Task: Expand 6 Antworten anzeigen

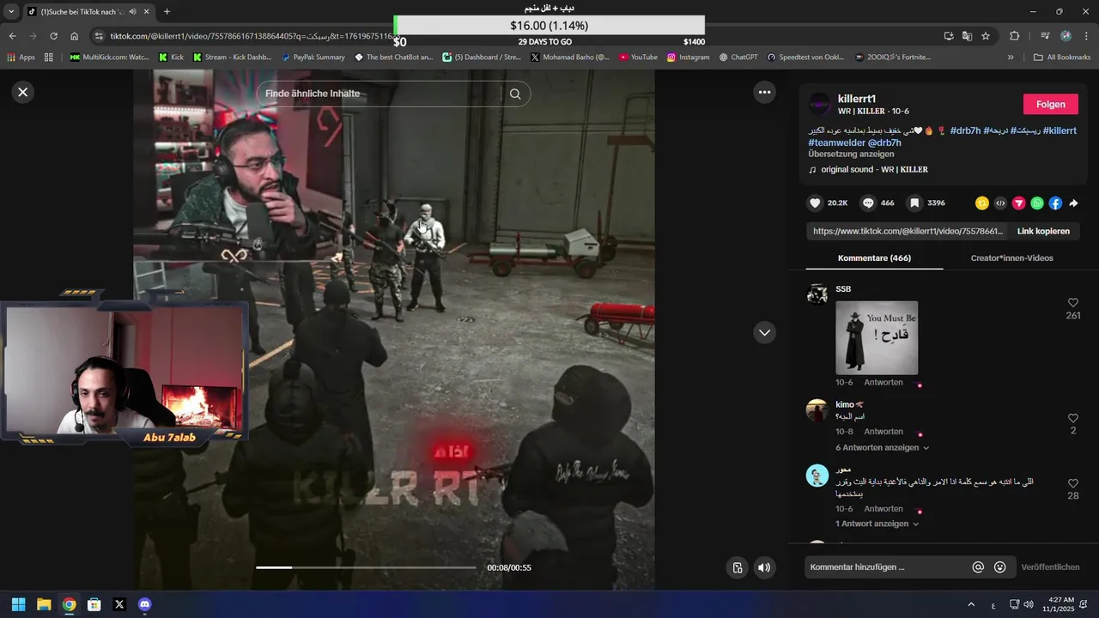Action: (x=882, y=447)
